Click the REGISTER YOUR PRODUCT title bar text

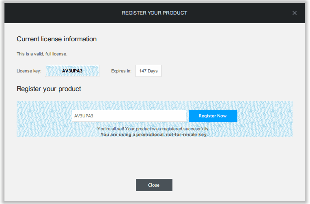click(x=155, y=13)
